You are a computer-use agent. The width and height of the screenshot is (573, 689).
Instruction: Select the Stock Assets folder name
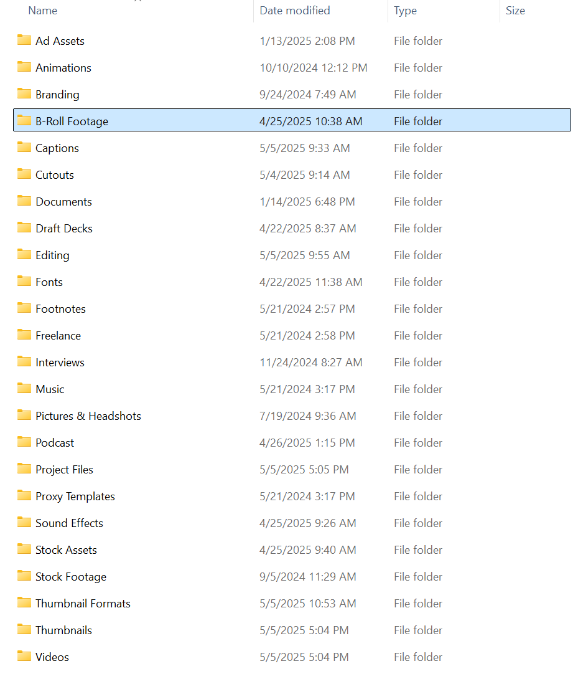(x=66, y=550)
